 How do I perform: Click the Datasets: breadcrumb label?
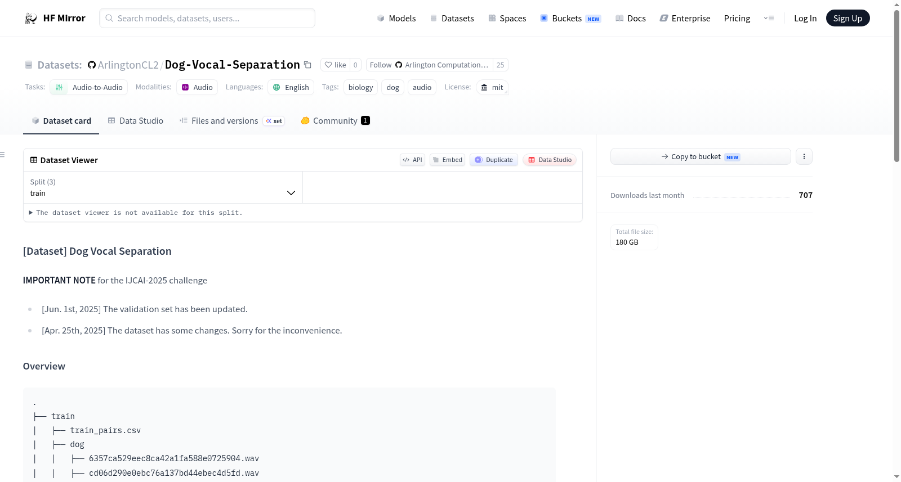(x=60, y=65)
